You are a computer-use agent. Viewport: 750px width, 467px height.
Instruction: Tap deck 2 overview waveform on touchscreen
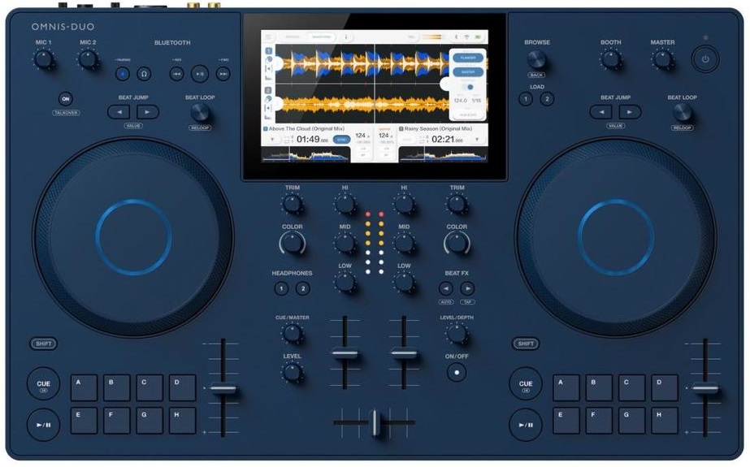(x=444, y=154)
